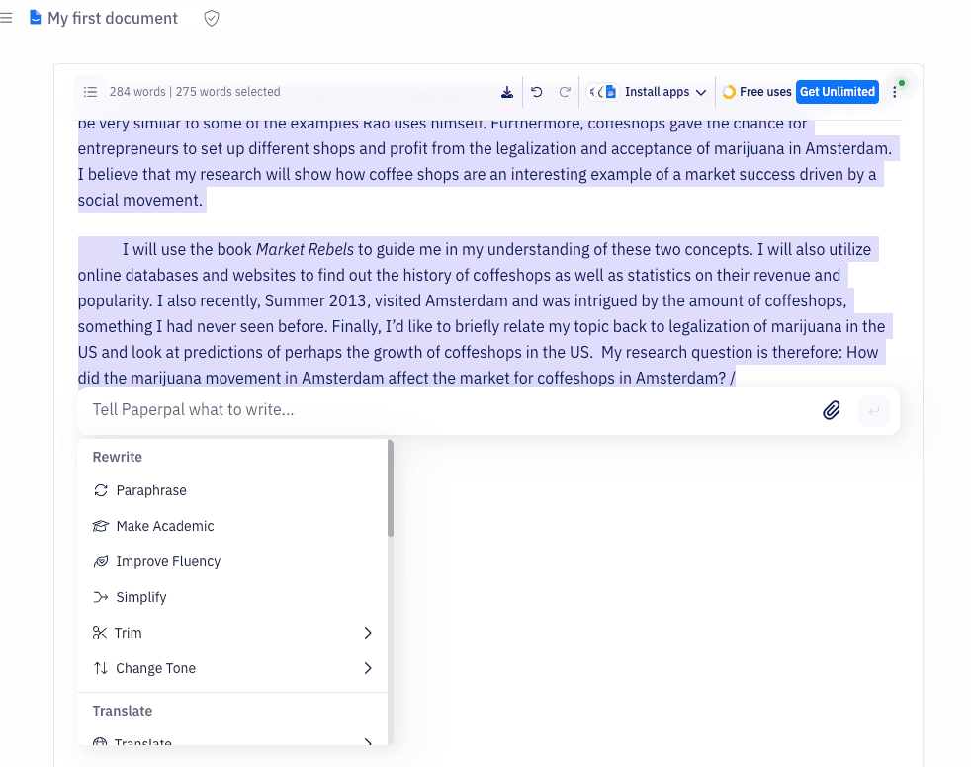Choose Make Academic rewrite option
Image resolution: width=971 pixels, height=767 pixels.
[165, 526]
